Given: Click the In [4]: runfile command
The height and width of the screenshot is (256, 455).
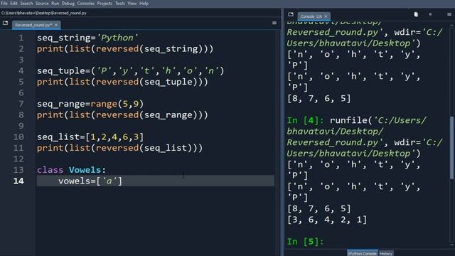Looking at the screenshot, I should [365, 137].
